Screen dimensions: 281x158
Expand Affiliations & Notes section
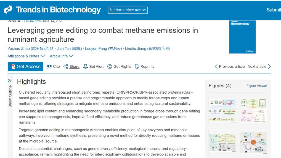point(26,56)
